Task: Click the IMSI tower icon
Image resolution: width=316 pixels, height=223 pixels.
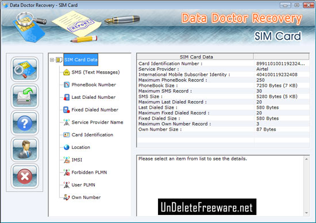Action: [66, 160]
